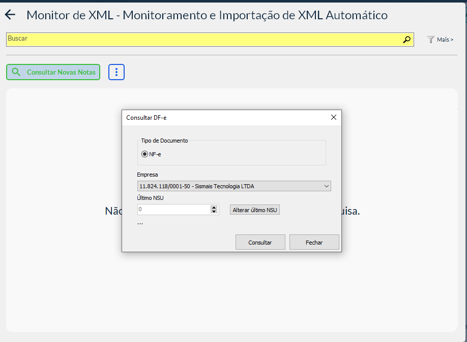Image resolution: width=467 pixels, height=342 pixels.
Task: Click Alterar último NSU button
Action: (255, 210)
